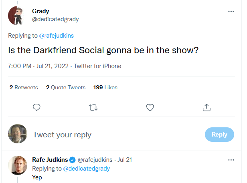The width and height of the screenshot is (247, 183).
Task: View the 2 Quote Tweets list
Action: pos(66,87)
